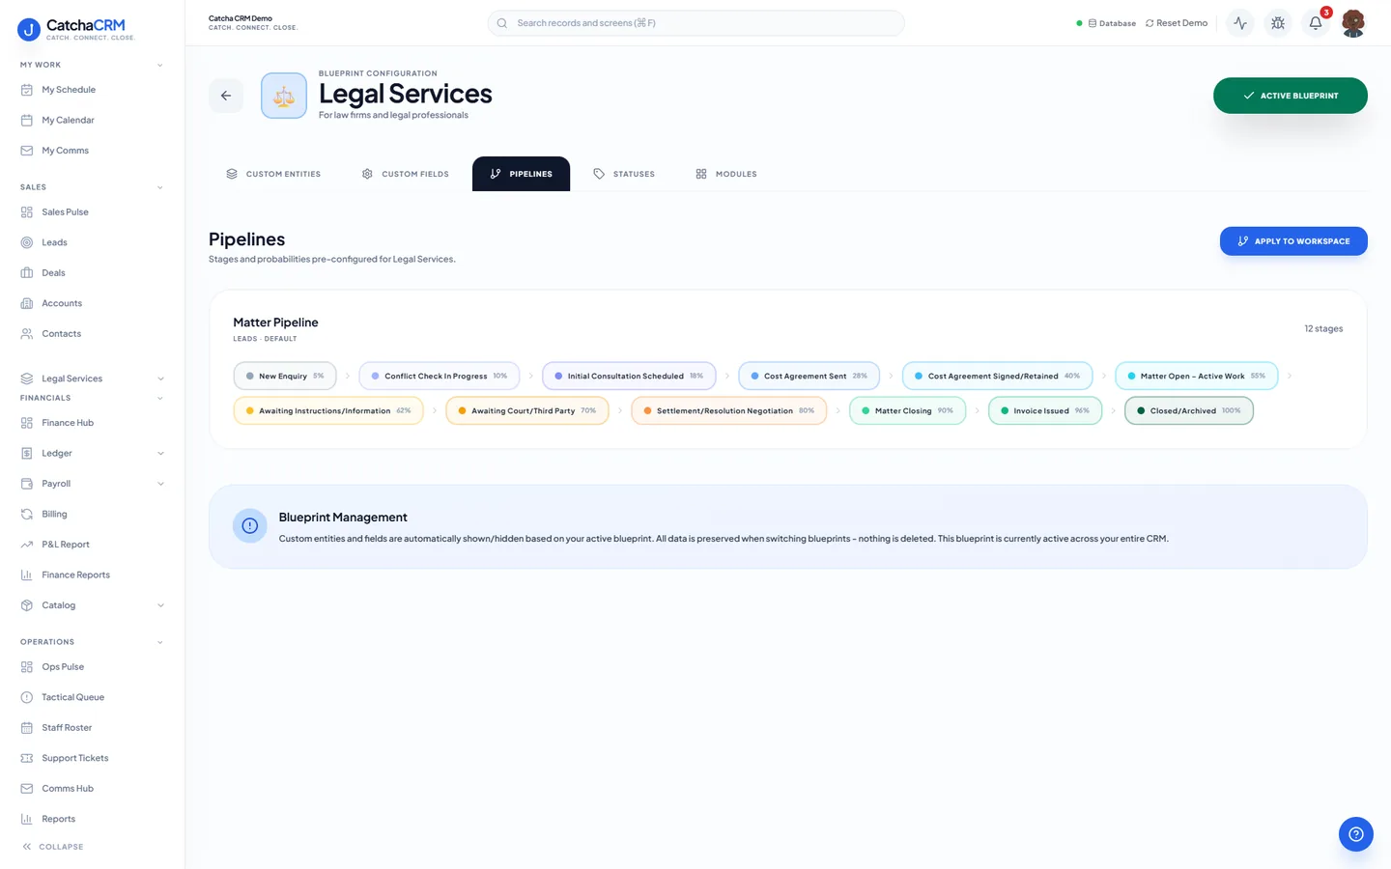Switch to Statuses tab

624,174
